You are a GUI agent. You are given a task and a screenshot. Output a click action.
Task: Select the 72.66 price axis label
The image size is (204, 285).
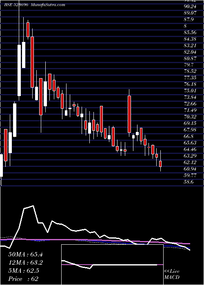point(190,104)
